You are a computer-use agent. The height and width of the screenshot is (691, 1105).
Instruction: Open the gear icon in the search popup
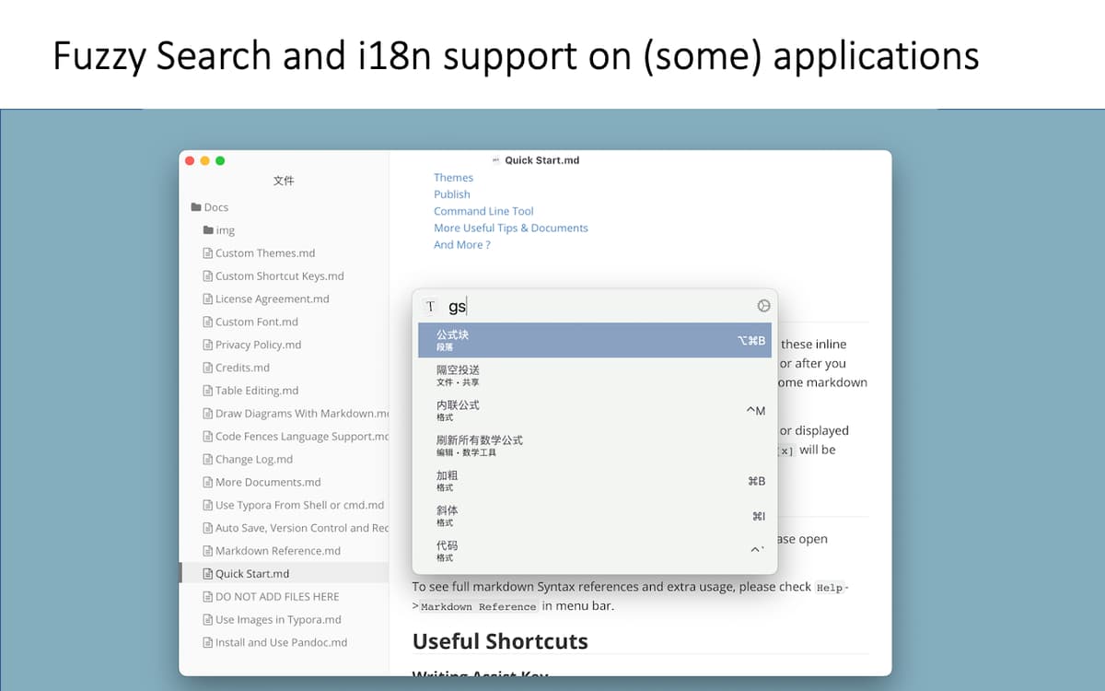(x=762, y=304)
